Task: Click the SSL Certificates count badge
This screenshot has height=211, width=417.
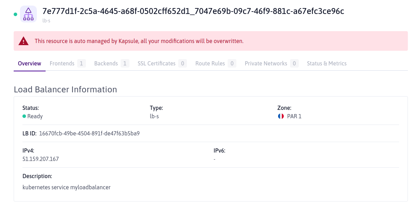Action: [182, 63]
